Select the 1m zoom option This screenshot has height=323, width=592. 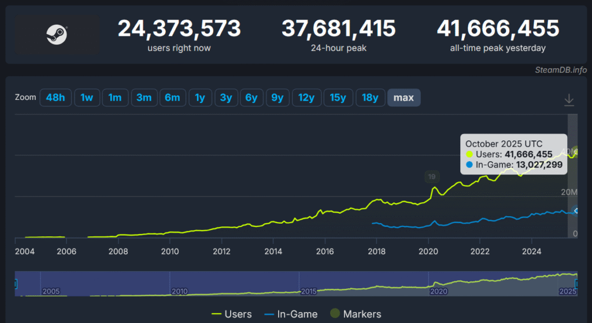pyautogui.click(x=115, y=98)
